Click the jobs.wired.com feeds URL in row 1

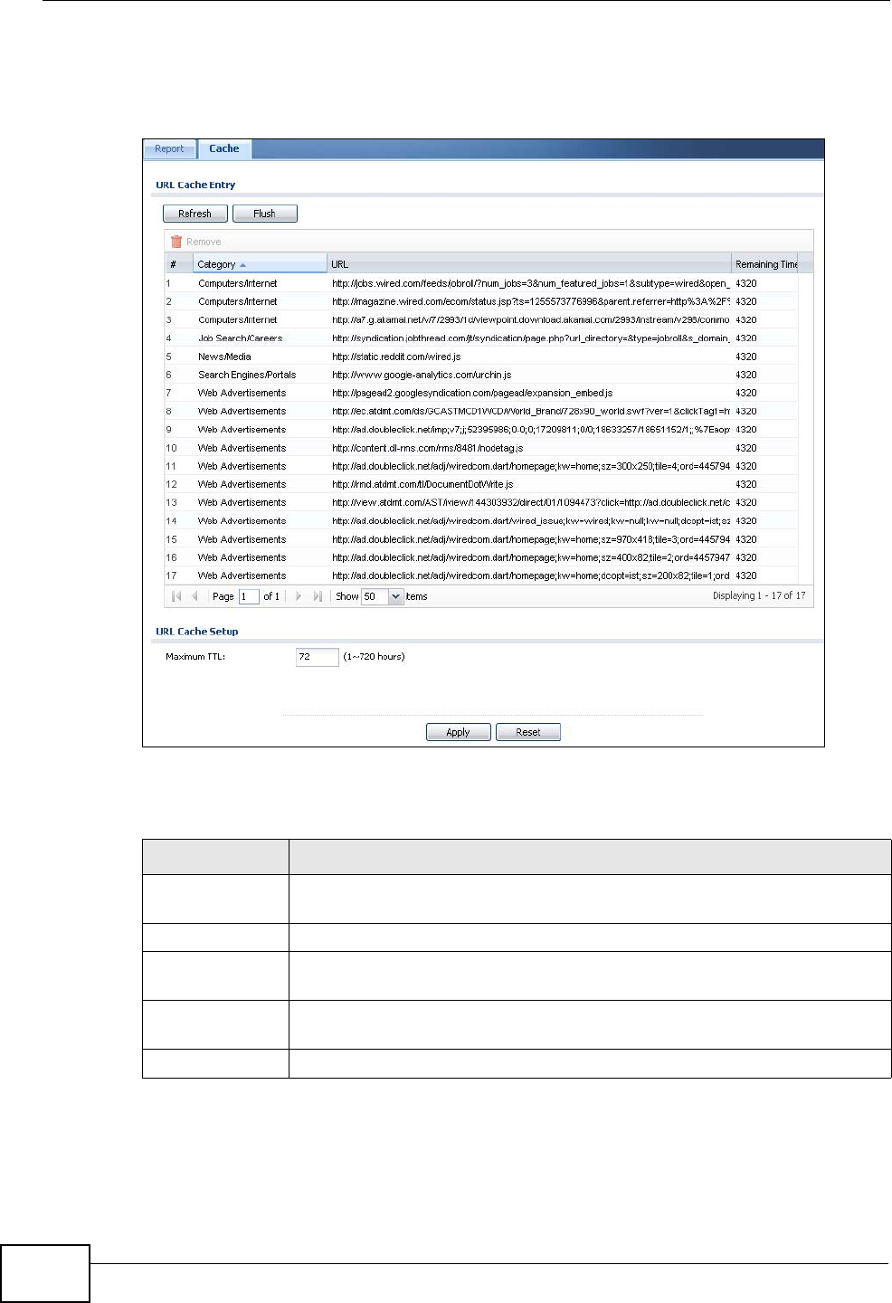530,283
